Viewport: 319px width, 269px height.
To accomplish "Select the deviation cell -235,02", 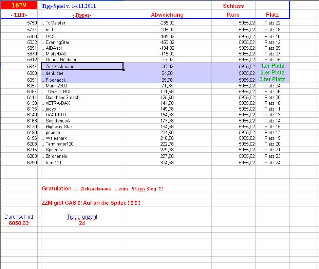I will tap(167, 23).
